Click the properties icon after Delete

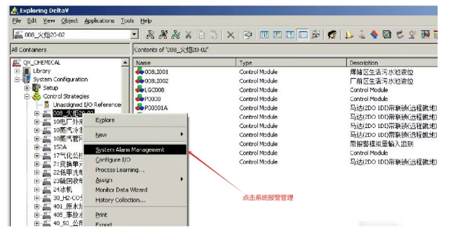pyautogui.click(x=247, y=35)
